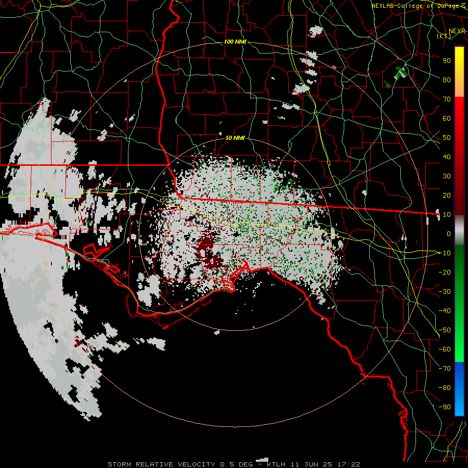Click the 10 value on velocity scale
The image size is (468, 468).
tap(447, 215)
